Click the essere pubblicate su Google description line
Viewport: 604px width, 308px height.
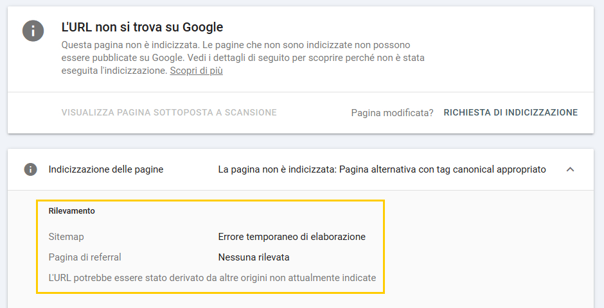pyautogui.click(x=243, y=58)
